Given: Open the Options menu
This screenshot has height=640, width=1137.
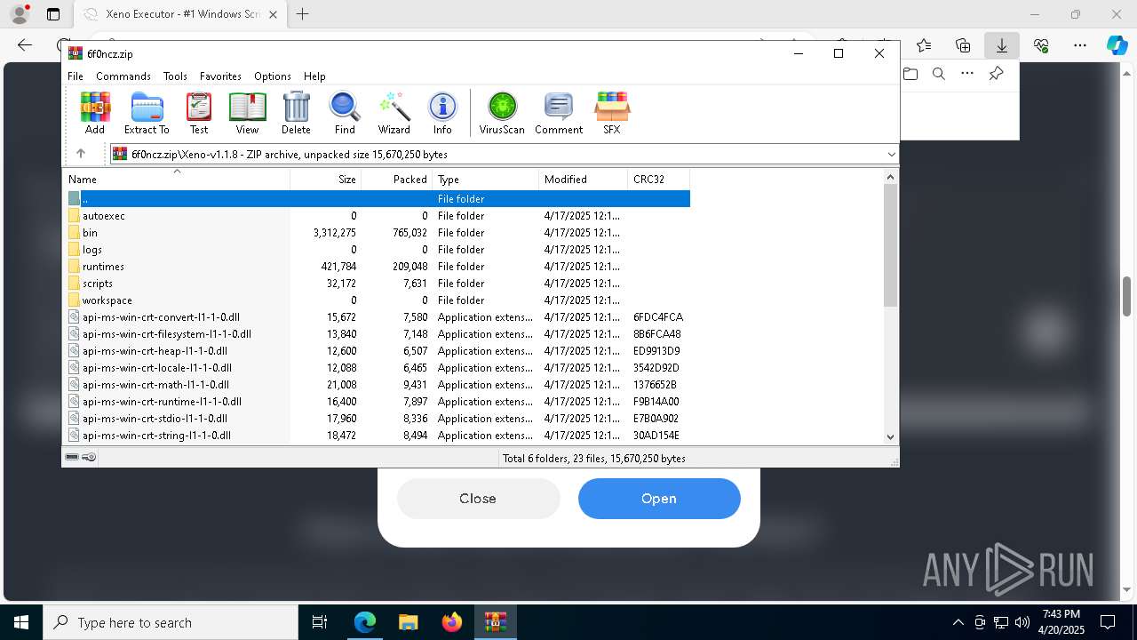Looking at the screenshot, I should 273,76.
